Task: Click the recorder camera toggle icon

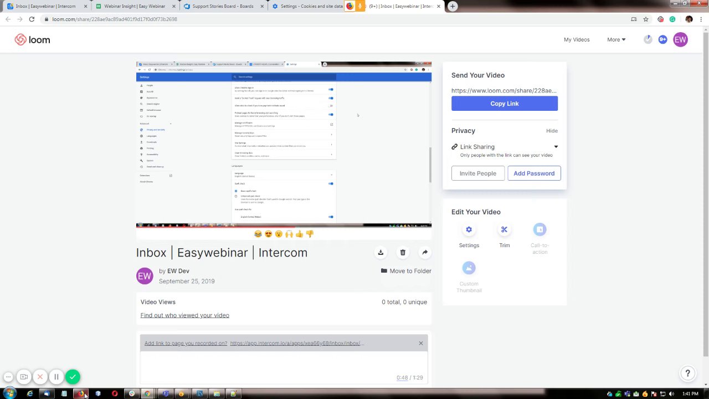Action: [24, 377]
